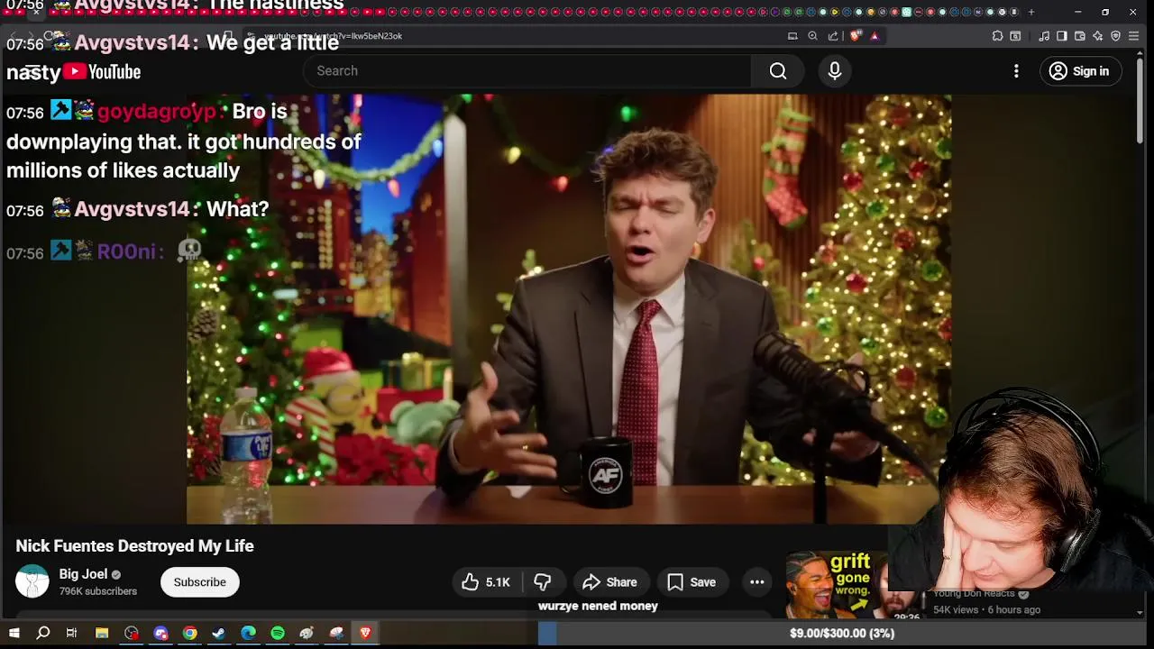Viewport: 1154px width, 649px height.
Task: Open YouTube settings three-dot menu
Action: [1016, 71]
